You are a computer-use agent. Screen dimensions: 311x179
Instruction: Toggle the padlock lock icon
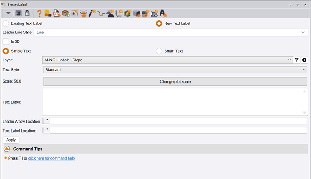(x=27, y=13)
